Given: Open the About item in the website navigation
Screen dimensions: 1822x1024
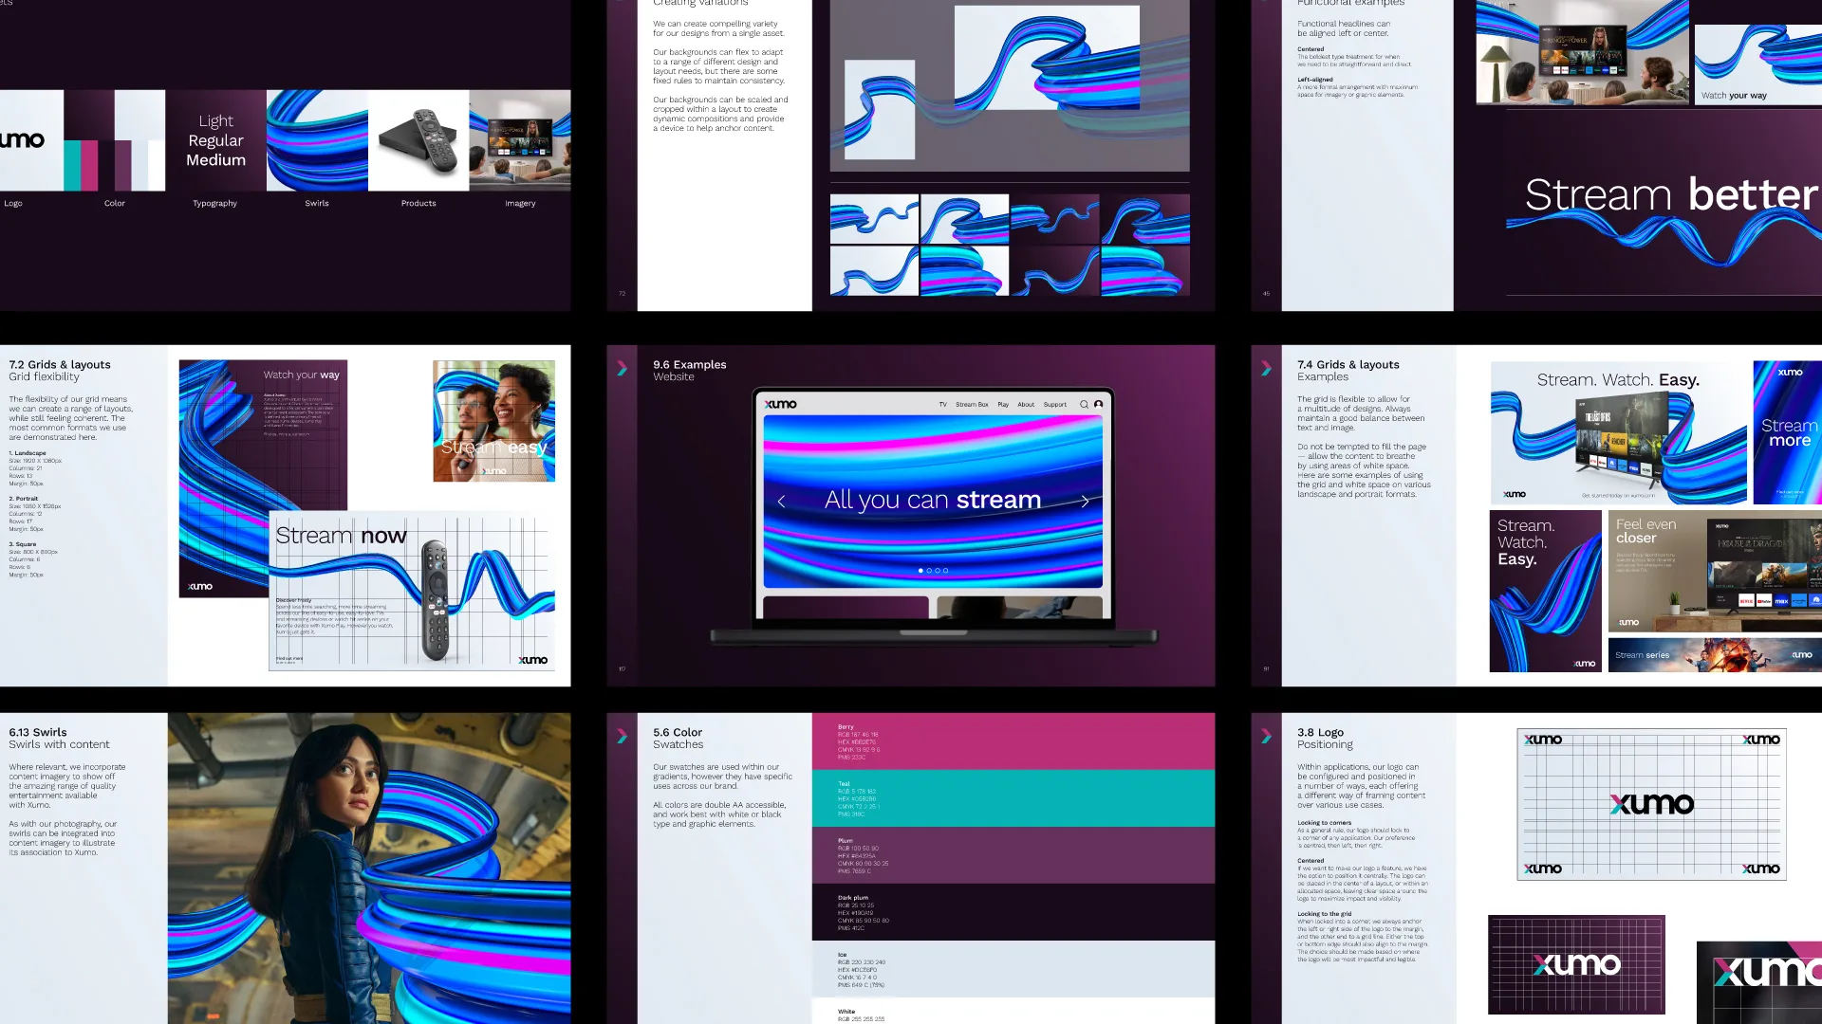Looking at the screenshot, I should 1026,405.
